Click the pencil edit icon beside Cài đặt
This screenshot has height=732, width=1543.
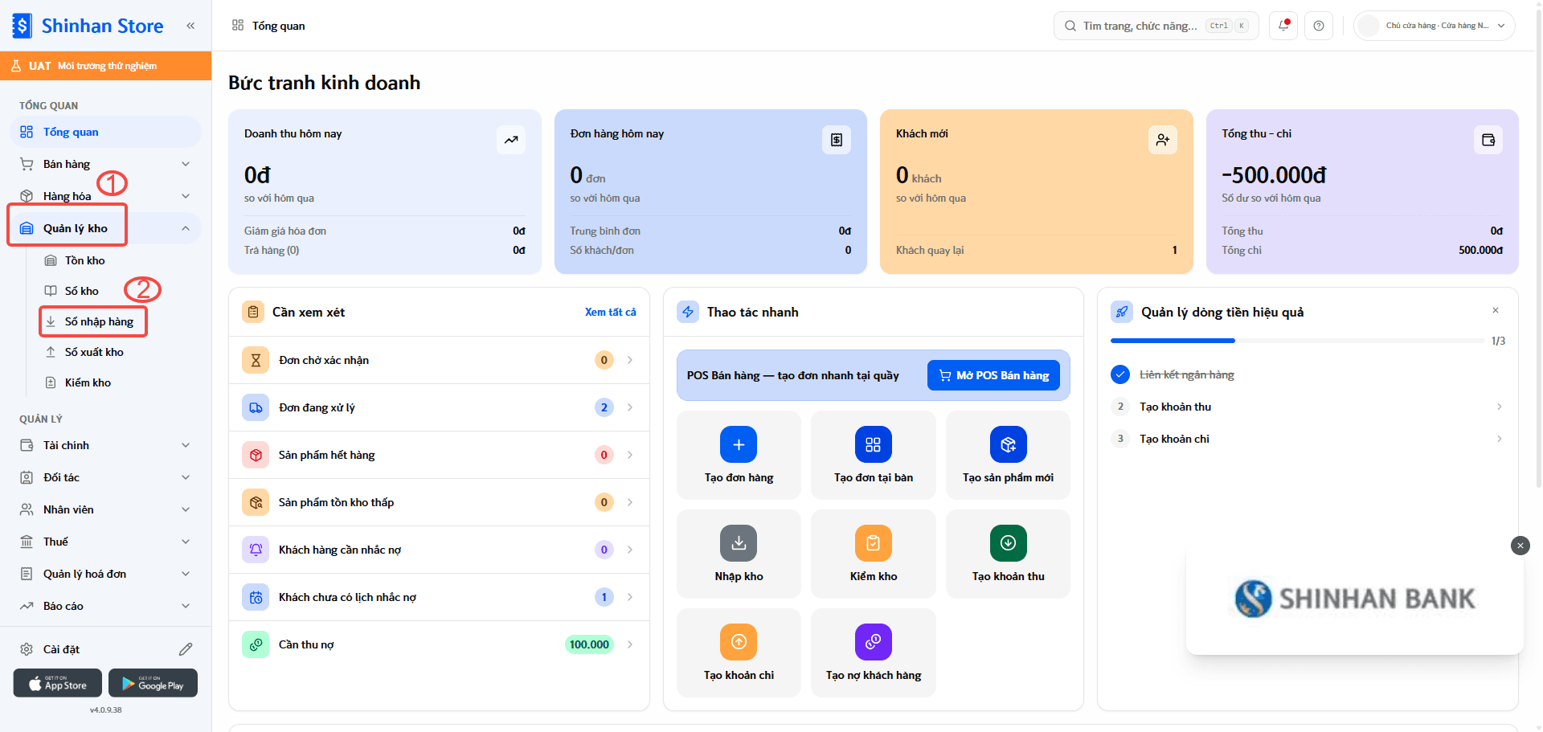[186, 649]
